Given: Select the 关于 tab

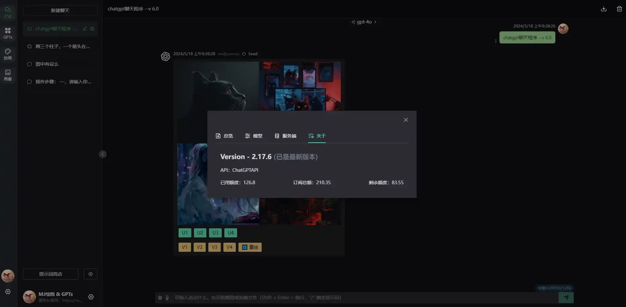Looking at the screenshot, I should 317,136.
